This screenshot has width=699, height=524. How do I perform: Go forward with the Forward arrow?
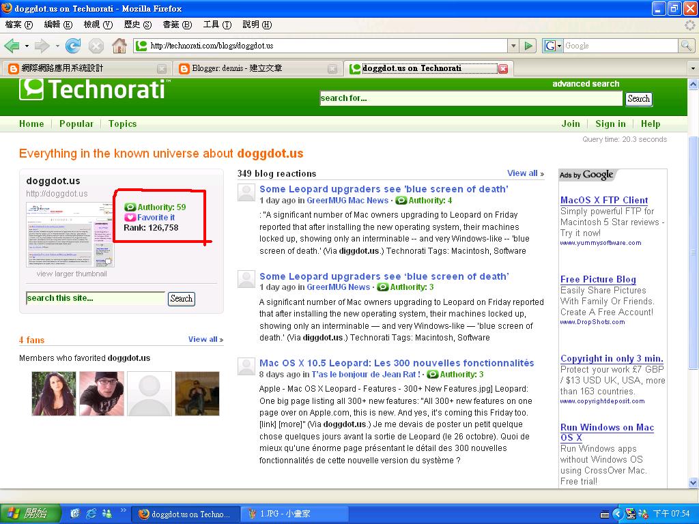(42, 46)
